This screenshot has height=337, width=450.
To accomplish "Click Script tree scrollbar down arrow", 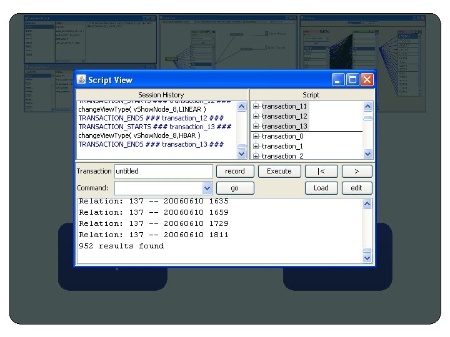I will click(368, 154).
